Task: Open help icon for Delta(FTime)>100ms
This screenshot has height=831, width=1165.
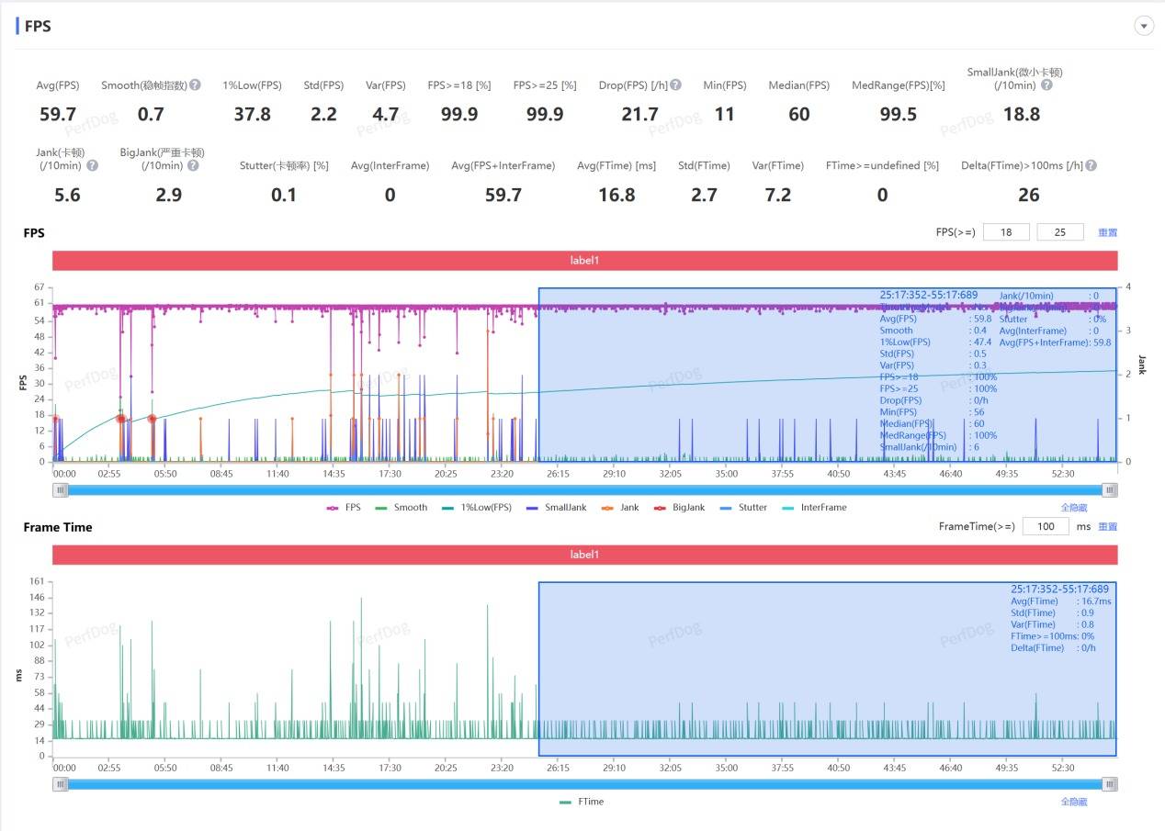Action: (x=1091, y=166)
